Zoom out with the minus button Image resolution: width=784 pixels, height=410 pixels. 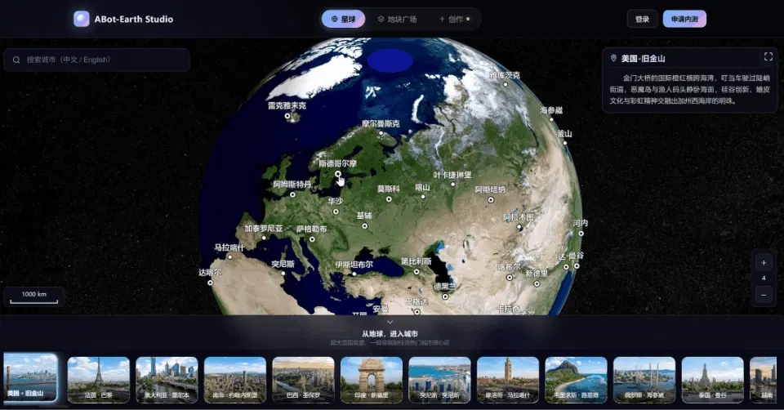[x=764, y=295]
